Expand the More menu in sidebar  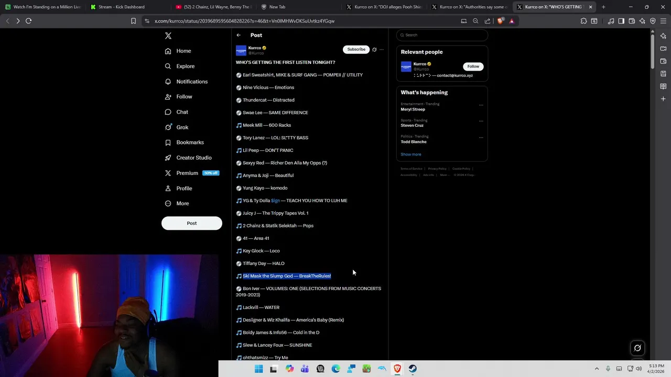(177, 203)
